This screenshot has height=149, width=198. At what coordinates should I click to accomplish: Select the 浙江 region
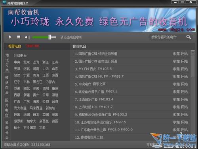pyautogui.click(x=46, y=62)
